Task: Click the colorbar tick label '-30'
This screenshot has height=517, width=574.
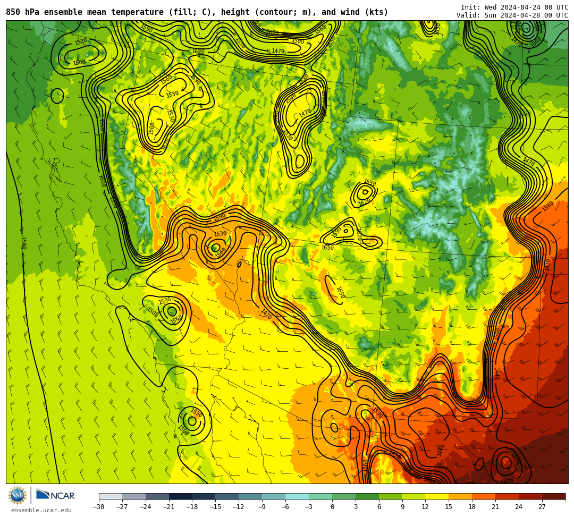Action: pos(99,507)
